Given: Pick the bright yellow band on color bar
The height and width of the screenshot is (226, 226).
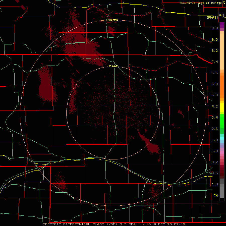Looking at the screenshot, I should 222,107.
